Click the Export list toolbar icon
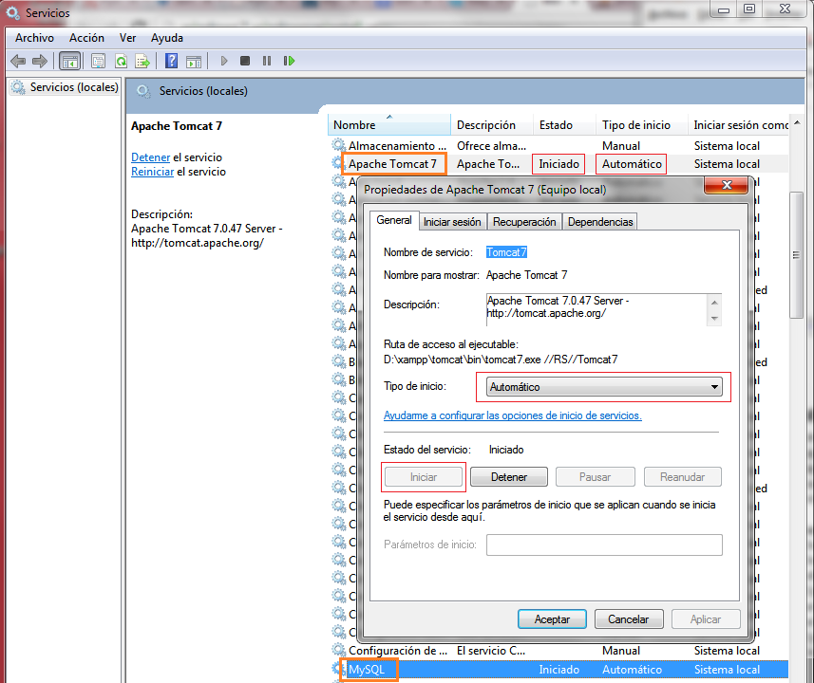Image resolution: width=814 pixels, height=683 pixels. coord(142,62)
